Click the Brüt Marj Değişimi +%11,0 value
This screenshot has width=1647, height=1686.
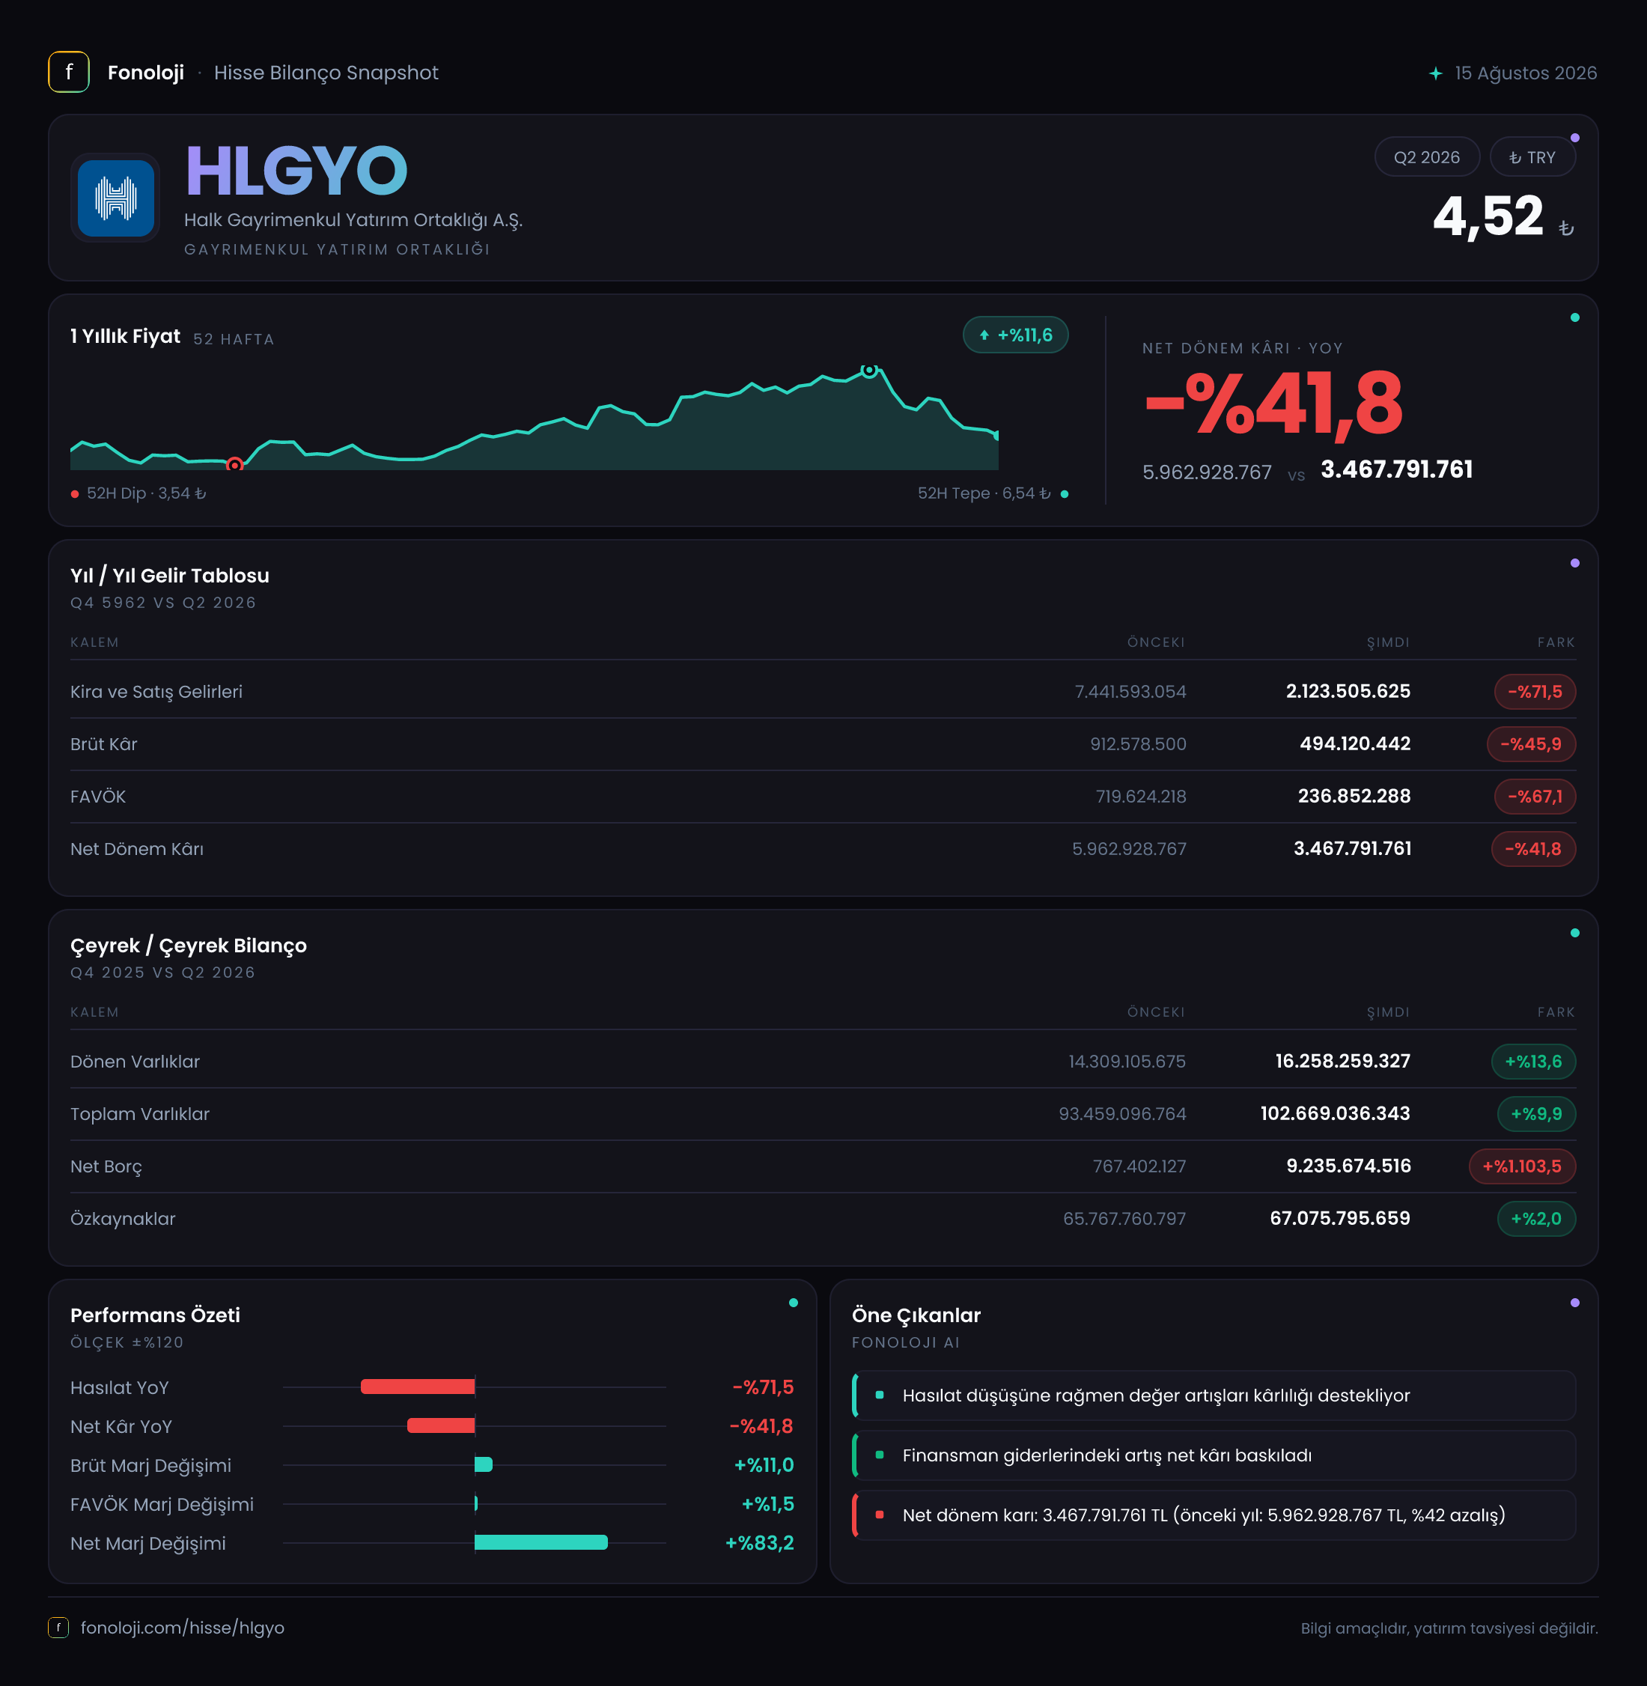[x=764, y=1464]
